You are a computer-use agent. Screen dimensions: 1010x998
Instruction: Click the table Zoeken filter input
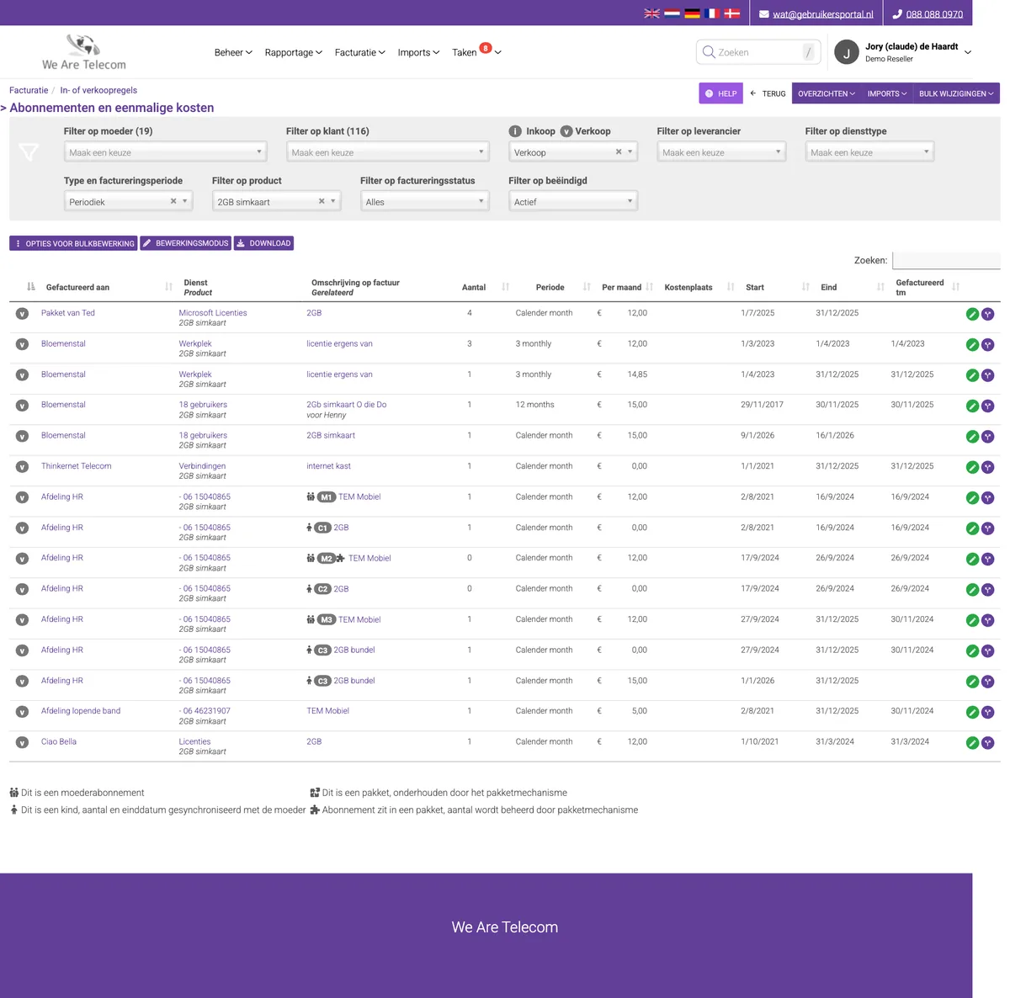coord(946,260)
